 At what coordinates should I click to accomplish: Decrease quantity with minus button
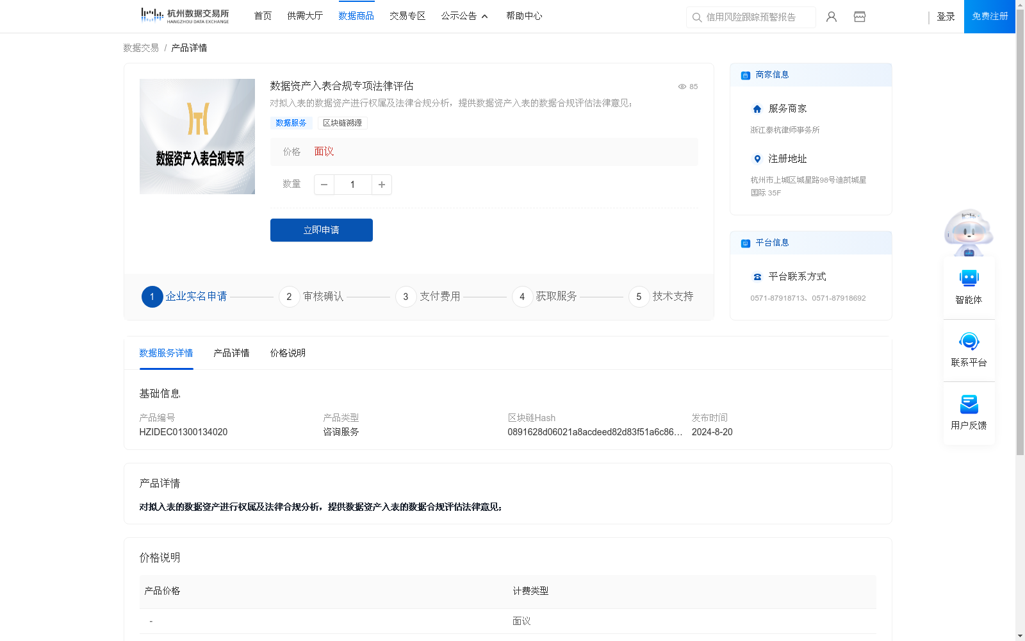(324, 185)
